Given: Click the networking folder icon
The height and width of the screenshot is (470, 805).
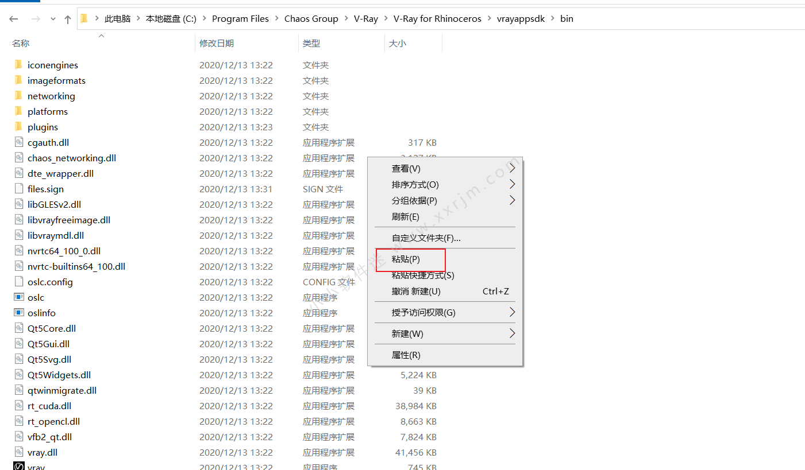Looking at the screenshot, I should pos(18,96).
